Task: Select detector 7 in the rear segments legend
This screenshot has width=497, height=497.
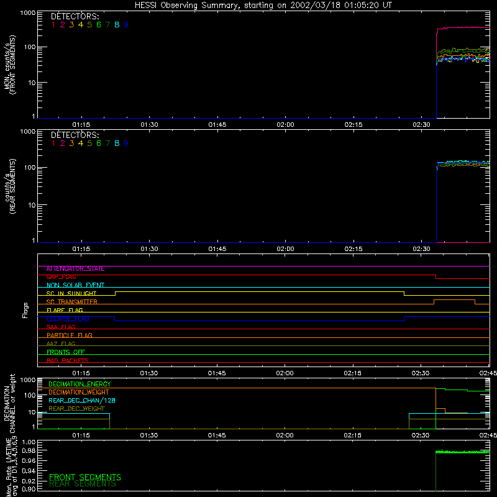Action: tap(107, 144)
